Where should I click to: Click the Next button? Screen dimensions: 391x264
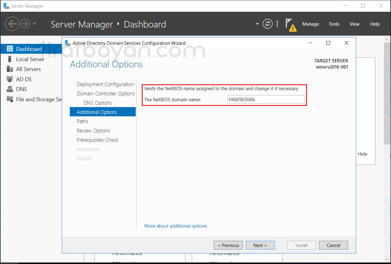tap(260, 245)
